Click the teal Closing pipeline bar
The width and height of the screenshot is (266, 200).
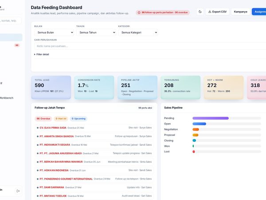pos(194,140)
